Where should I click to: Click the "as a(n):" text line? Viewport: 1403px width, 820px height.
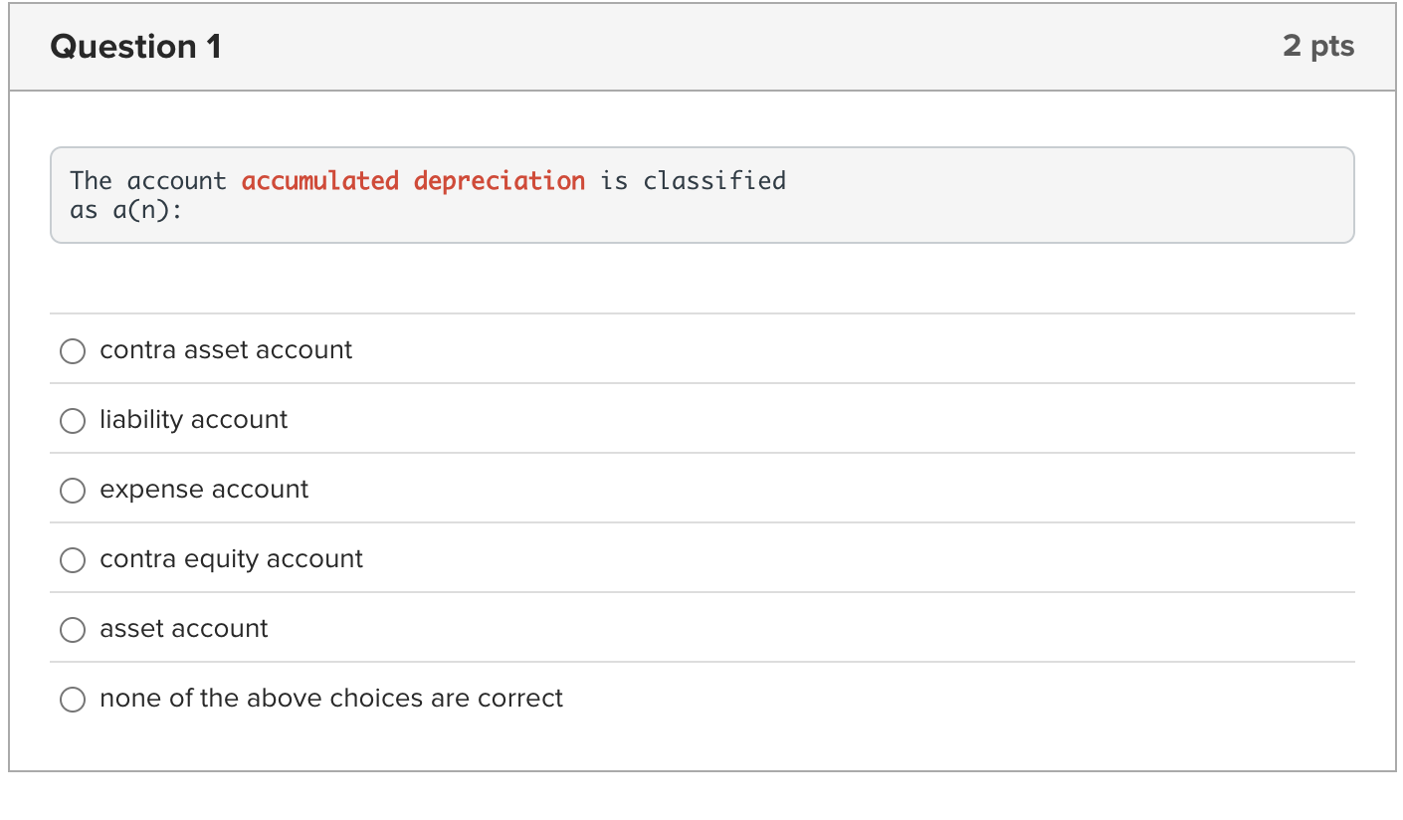126,211
